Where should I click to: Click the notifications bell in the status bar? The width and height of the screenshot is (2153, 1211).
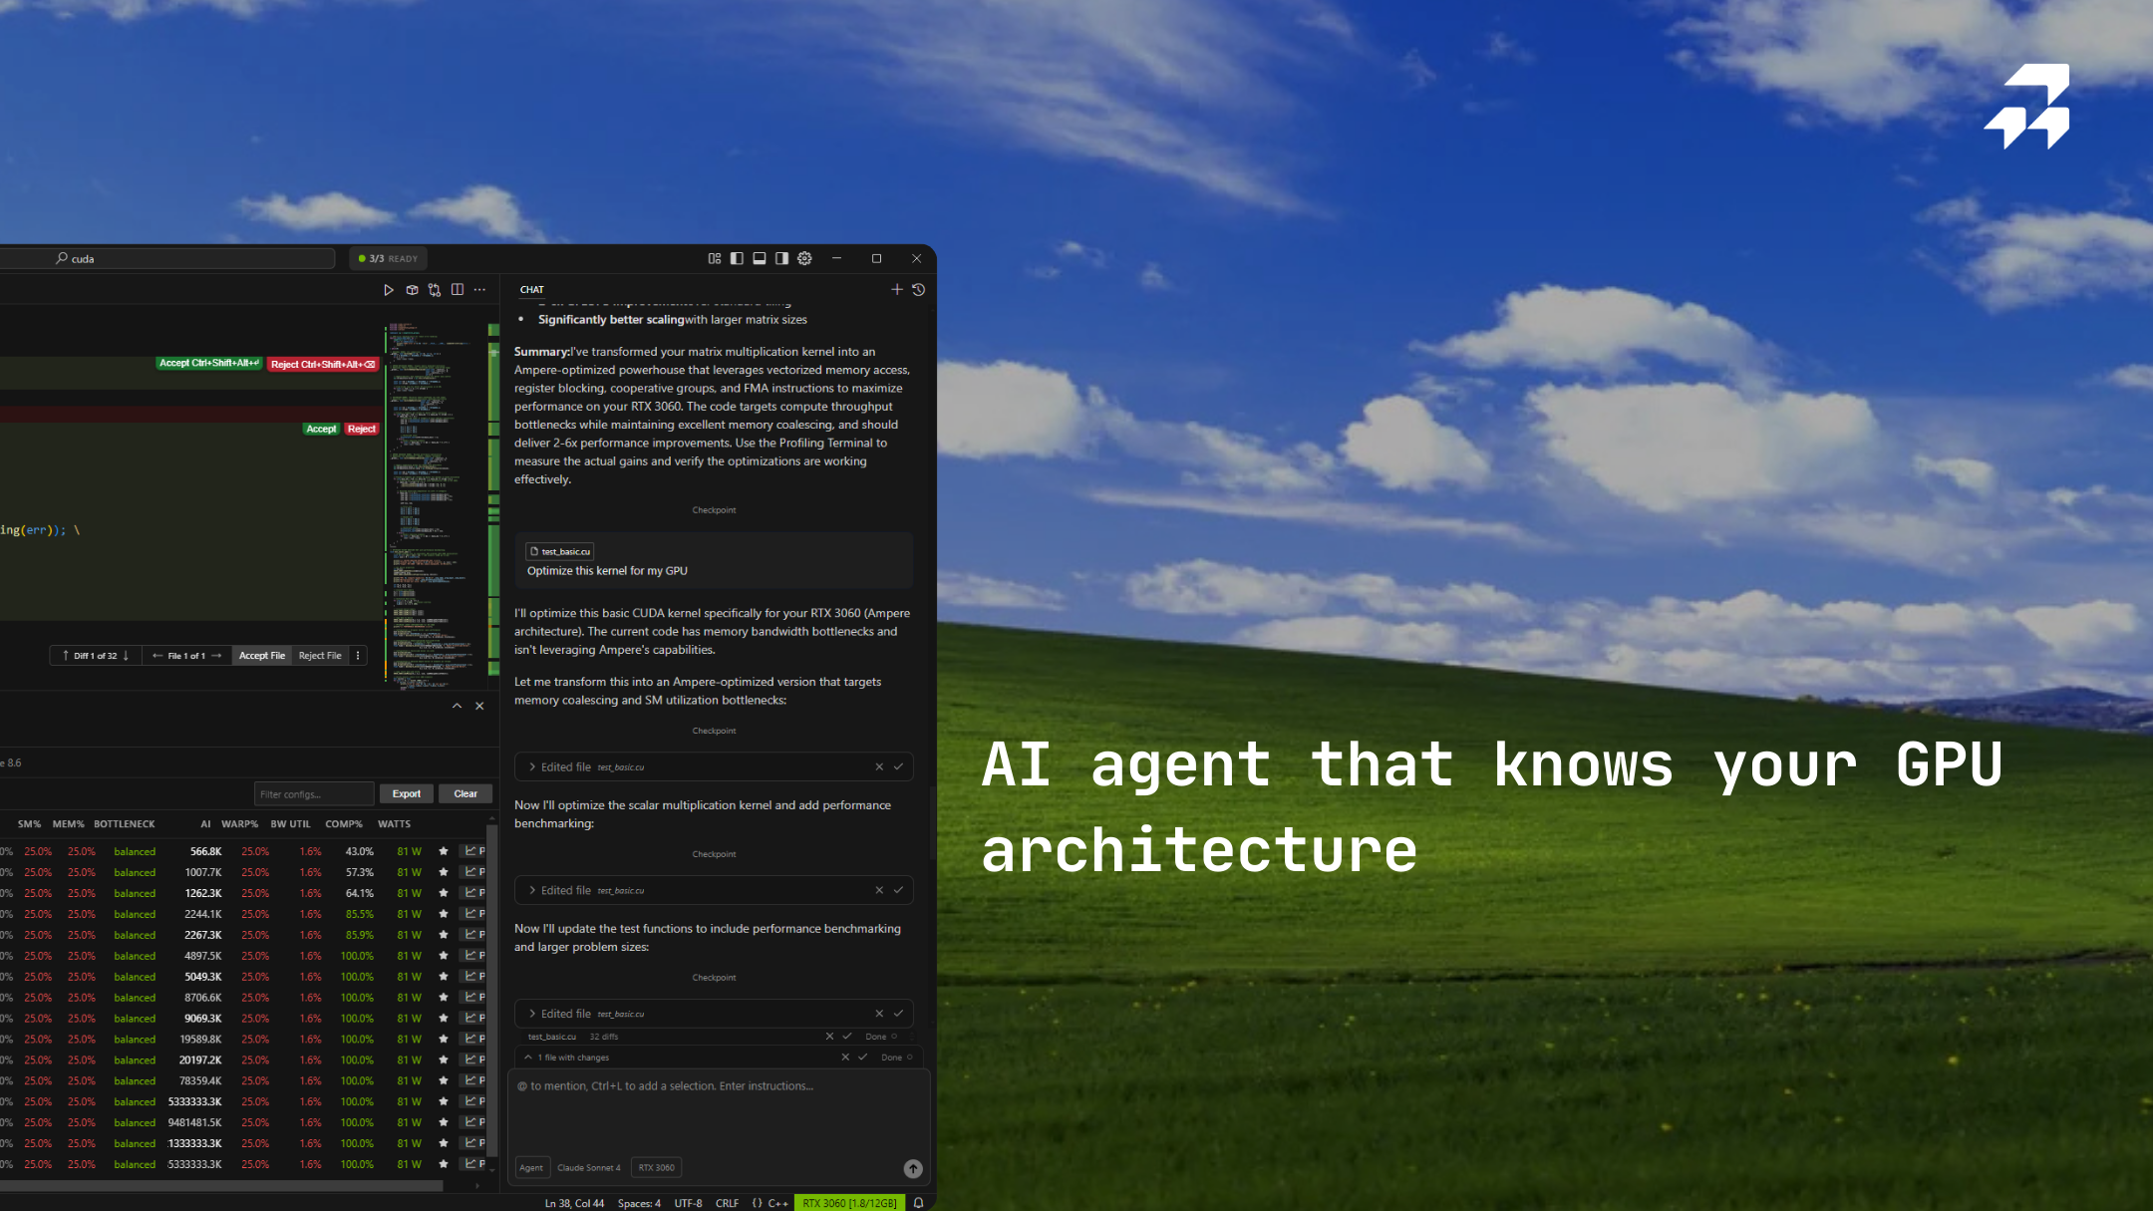tap(919, 1203)
